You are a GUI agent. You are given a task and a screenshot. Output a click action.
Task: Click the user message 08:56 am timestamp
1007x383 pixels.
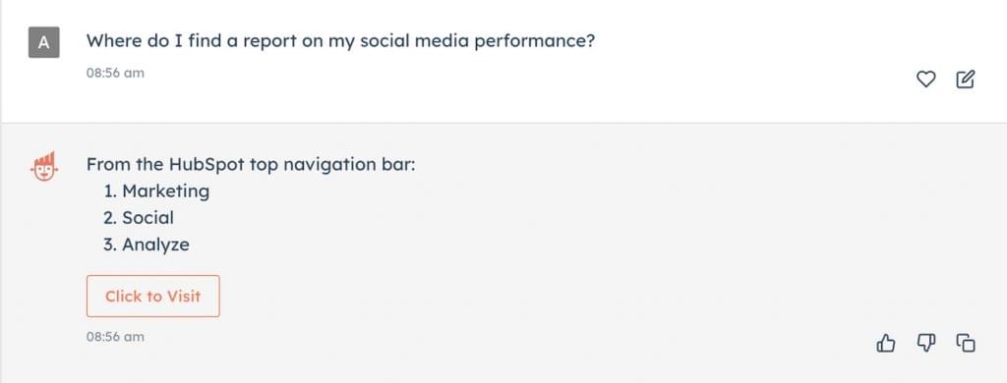[116, 73]
